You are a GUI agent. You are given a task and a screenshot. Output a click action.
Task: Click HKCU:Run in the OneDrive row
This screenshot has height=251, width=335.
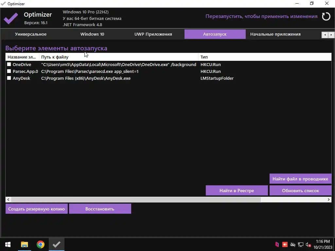pyautogui.click(x=211, y=64)
